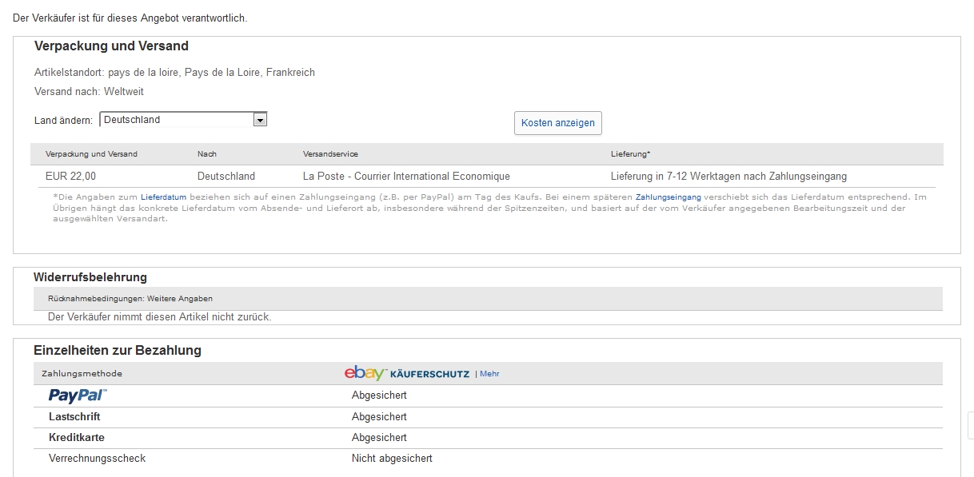Click the Lieferung* column header
This screenshot has height=477, width=974.
[x=630, y=154]
